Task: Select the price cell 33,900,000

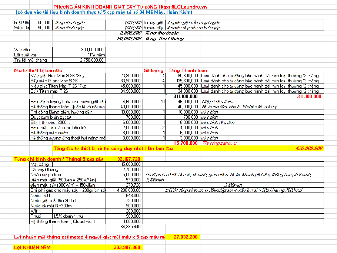Action: pyautogui.click(x=124, y=81)
